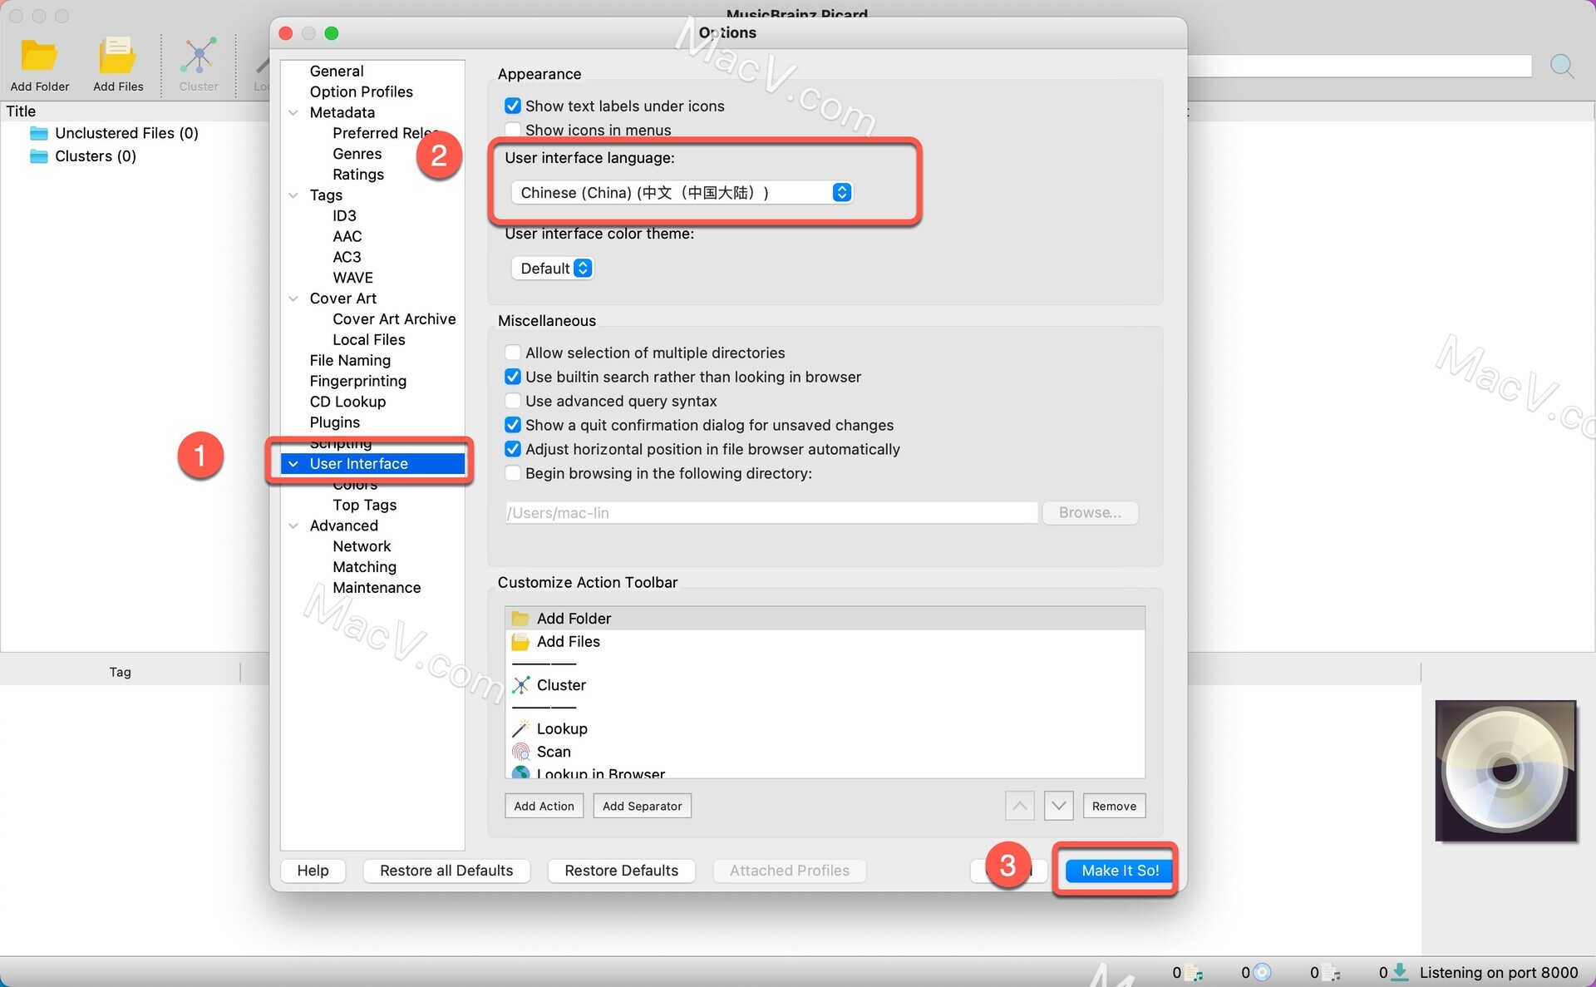
Task: Click the search magnifier icon in main window
Action: coord(1562,67)
